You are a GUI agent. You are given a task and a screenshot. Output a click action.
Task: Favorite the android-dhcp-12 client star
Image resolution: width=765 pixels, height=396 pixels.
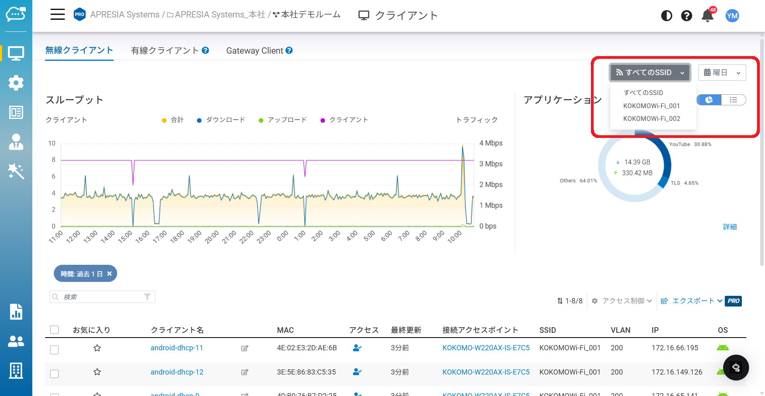(x=97, y=372)
